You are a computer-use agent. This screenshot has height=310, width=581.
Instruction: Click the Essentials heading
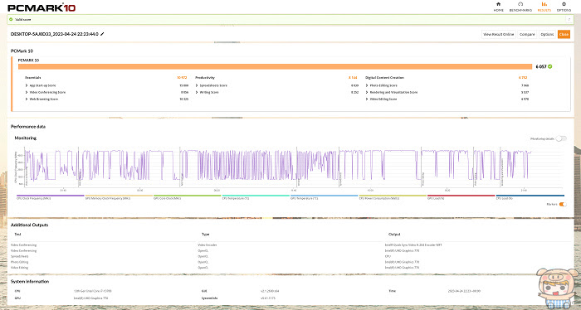pos(33,78)
